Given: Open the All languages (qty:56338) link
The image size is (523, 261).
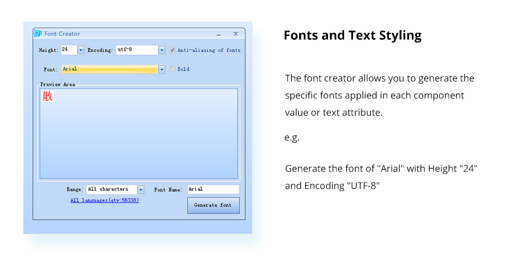Looking at the screenshot, I should click(105, 200).
